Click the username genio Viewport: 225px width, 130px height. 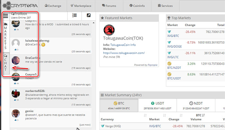(x=30, y=111)
